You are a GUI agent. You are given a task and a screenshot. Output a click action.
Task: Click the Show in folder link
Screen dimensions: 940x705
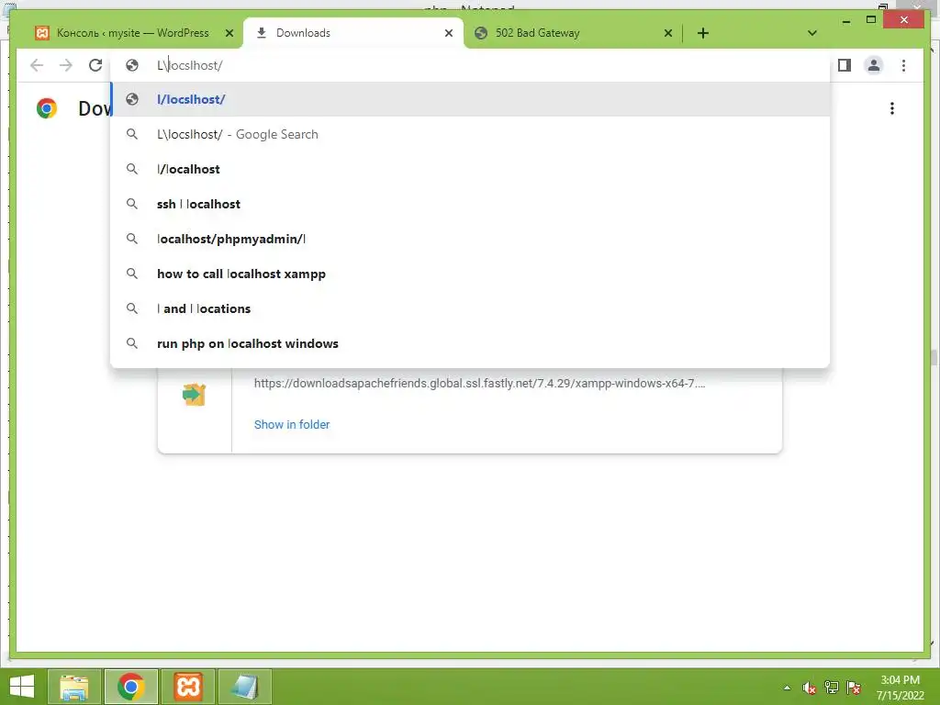tap(292, 424)
